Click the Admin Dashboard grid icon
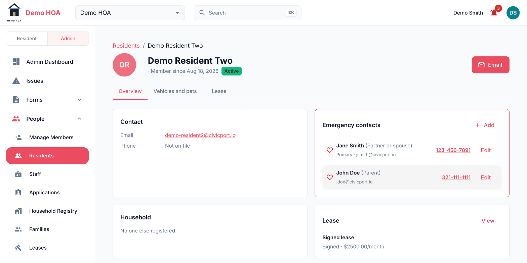Screen dimensions: 527x263 coord(16,62)
